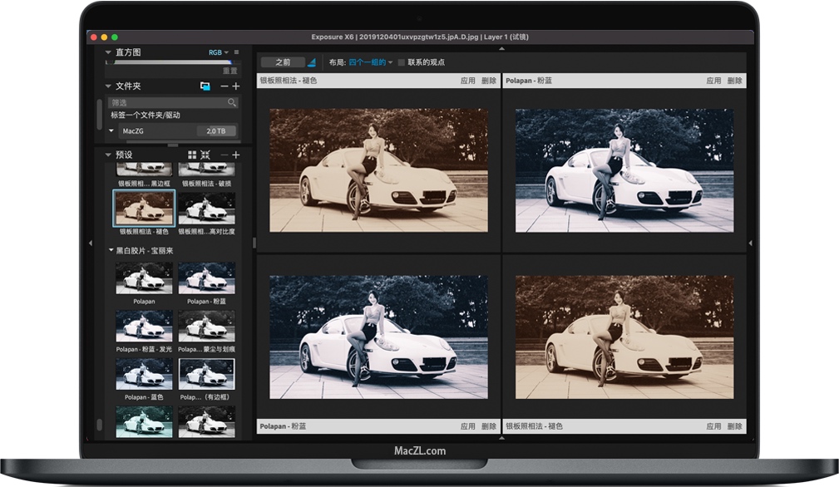Screen dimensions: 839x487
Task: Click the blue folder sync icon in 文件夹 panel
Action: click(x=205, y=86)
